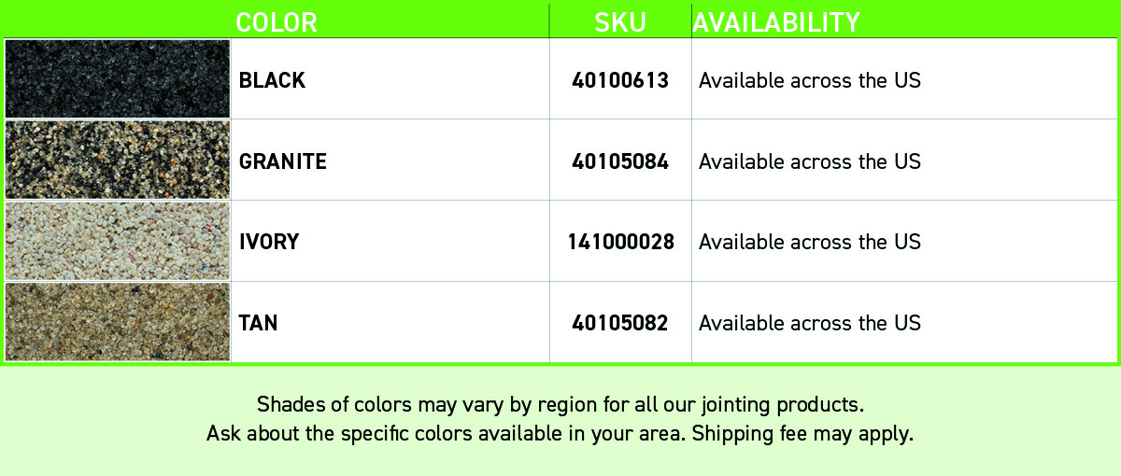Click SKU number 40105084
The image size is (1121, 476).
click(x=620, y=161)
